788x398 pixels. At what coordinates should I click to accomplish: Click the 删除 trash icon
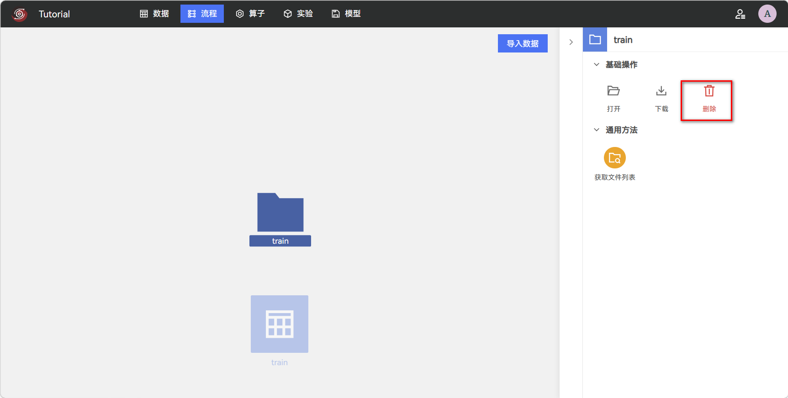coord(709,91)
